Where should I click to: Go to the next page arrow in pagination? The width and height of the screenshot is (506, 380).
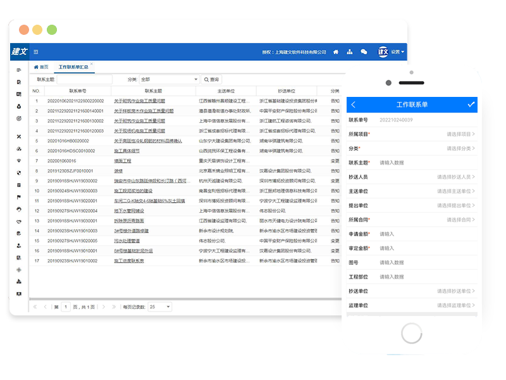(104, 307)
